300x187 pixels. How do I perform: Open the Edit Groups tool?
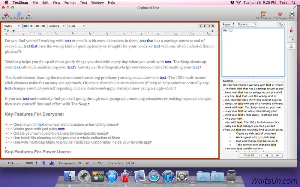[280, 15]
